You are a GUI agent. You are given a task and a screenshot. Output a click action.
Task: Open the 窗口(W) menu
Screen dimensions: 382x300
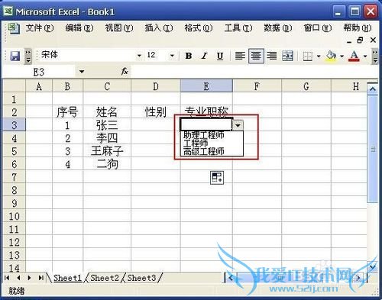318,27
